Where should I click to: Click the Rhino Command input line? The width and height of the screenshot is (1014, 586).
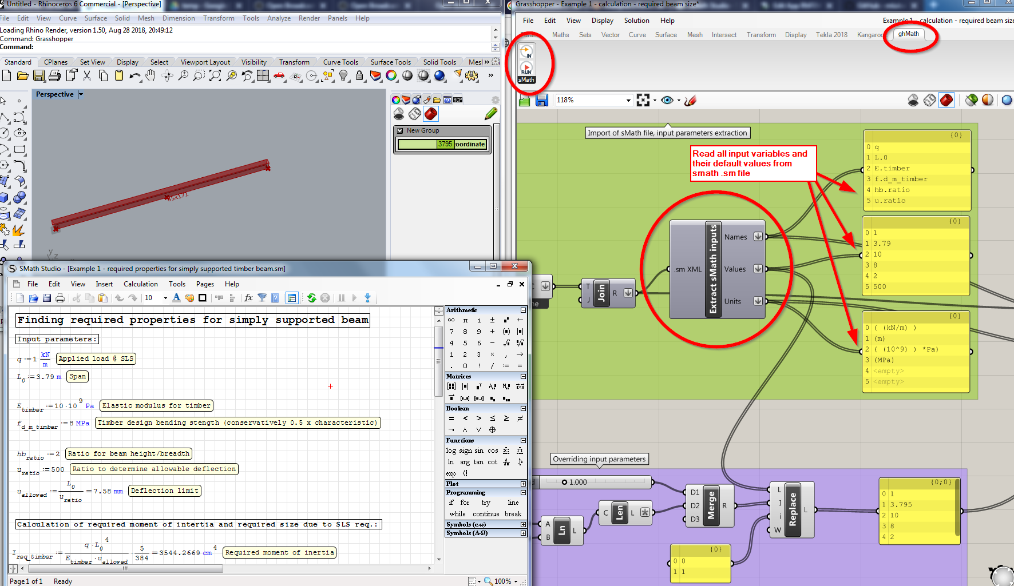tap(246, 47)
